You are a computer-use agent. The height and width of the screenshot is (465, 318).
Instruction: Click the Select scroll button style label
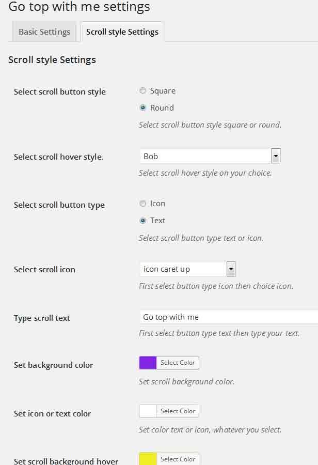click(x=60, y=92)
